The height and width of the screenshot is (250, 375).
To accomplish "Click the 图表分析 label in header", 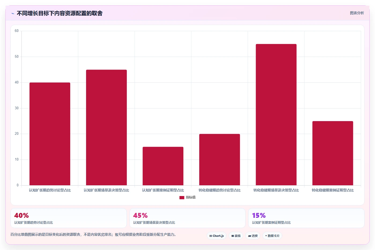I will [357, 13].
